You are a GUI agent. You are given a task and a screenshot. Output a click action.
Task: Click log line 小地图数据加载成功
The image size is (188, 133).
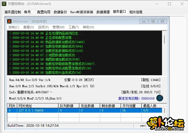42,55
